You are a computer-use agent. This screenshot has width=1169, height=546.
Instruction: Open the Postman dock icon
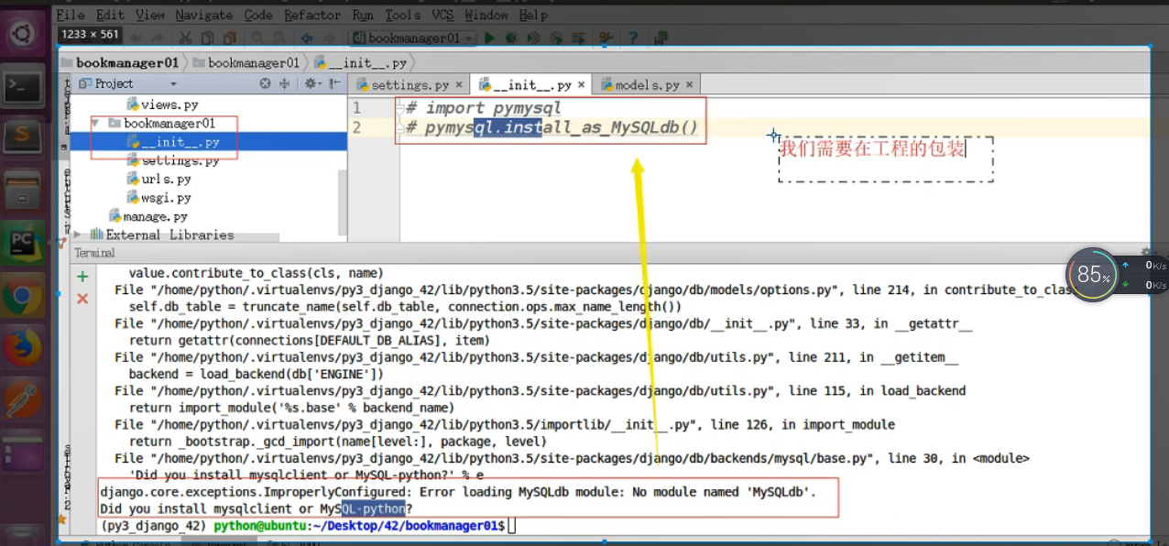(x=22, y=400)
